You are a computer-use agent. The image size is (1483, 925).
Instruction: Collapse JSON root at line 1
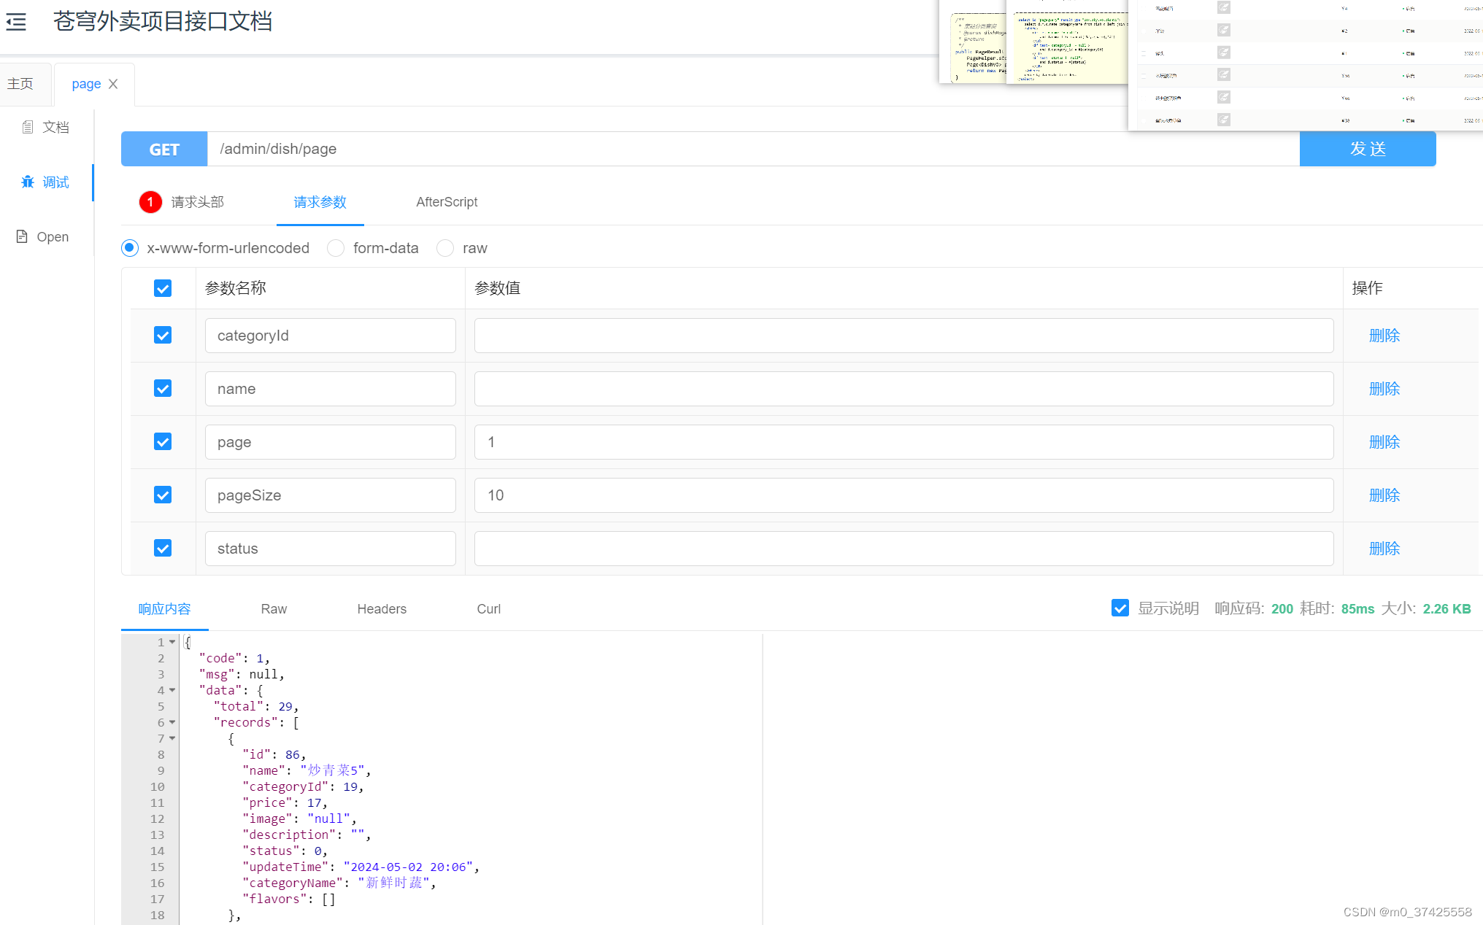pyautogui.click(x=172, y=642)
